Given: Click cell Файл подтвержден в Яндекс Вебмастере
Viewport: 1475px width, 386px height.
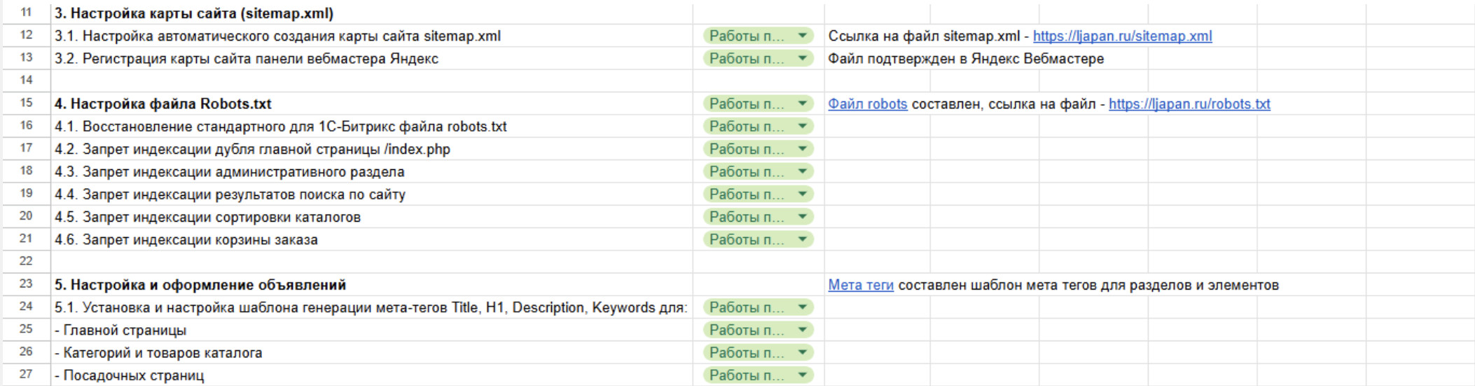Looking at the screenshot, I should click(x=965, y=59).
